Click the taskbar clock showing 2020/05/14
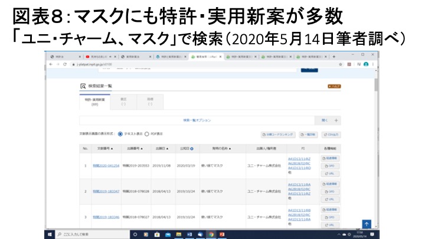This screenshot has height=239, width=425. (359, 234)
